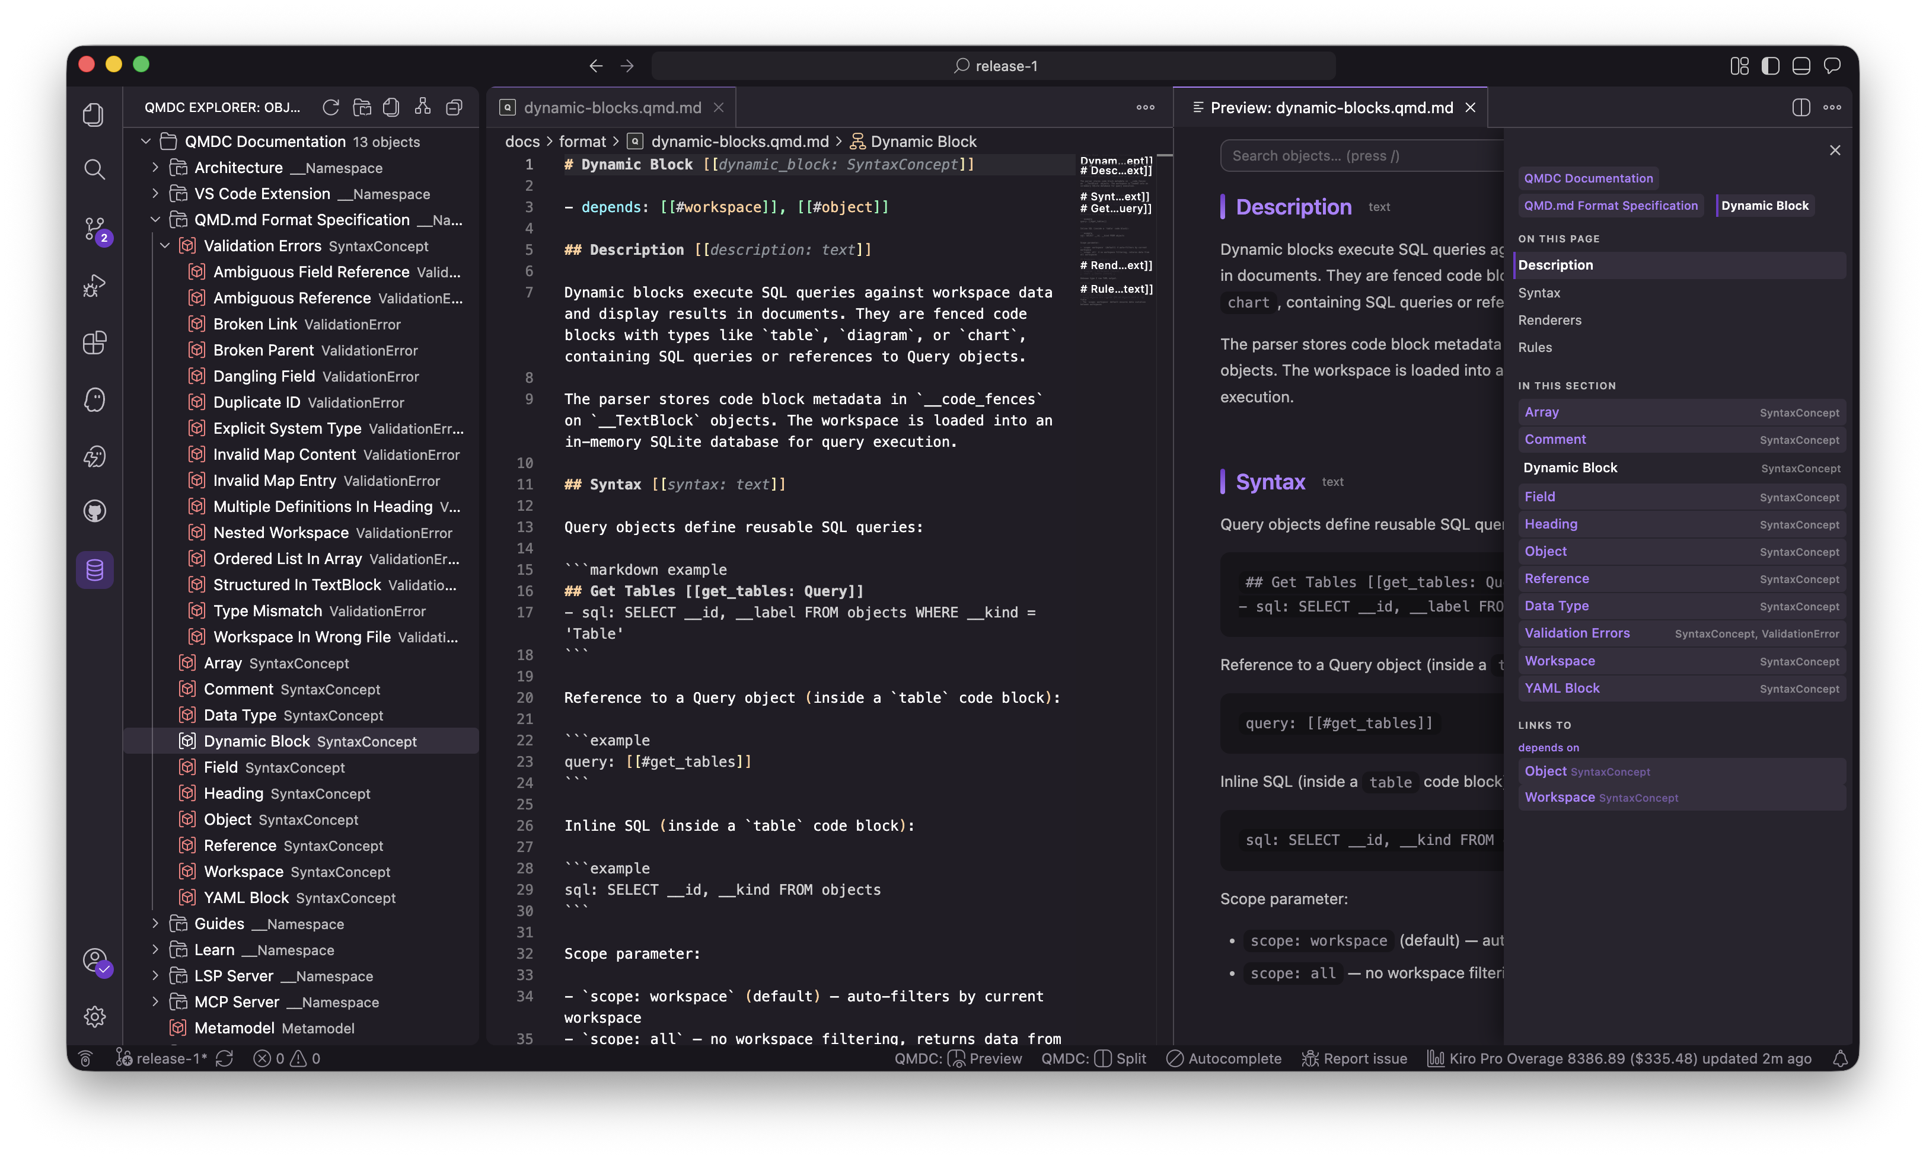
Task: Split the preview editor to the right
Action: click(x=1801, y=107)
